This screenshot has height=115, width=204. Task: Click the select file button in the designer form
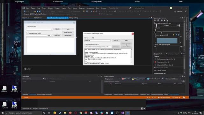tap(57, 35)
